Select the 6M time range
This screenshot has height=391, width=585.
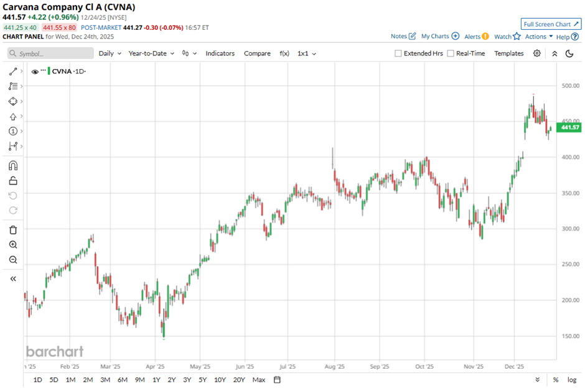pyautogui.click(x=122, y=379)
